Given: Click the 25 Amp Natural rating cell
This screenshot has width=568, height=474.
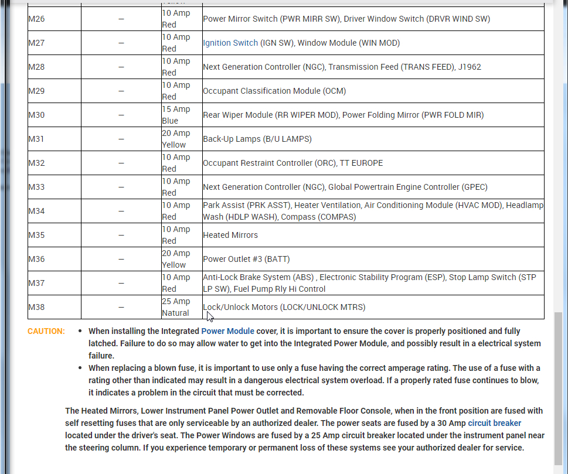Looking at the screenshot, I should pos(182,307).
